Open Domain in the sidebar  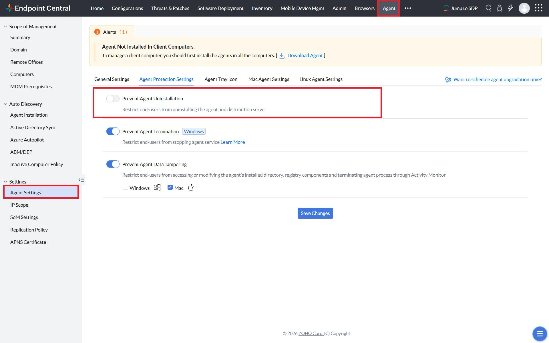18,50
